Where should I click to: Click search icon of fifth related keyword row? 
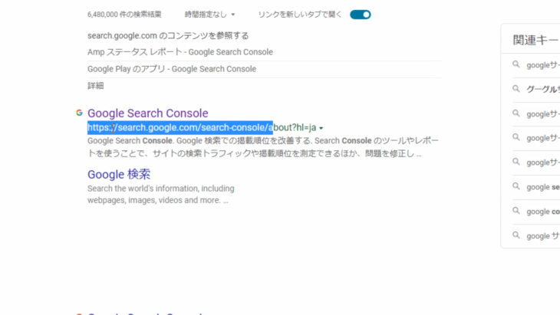click(x=516, y=162)
